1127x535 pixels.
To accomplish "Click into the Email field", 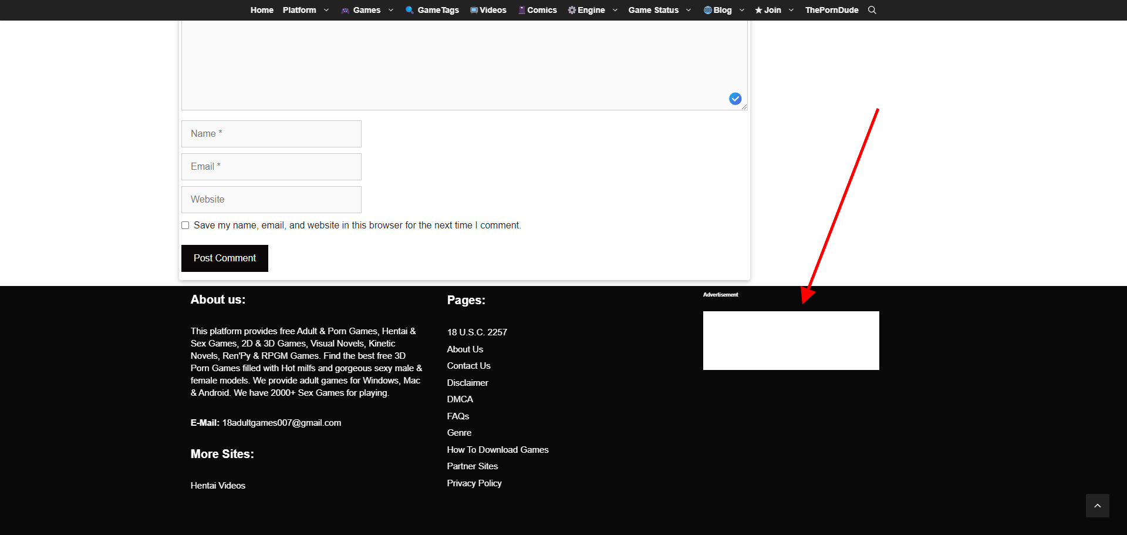I will click(271, 167).
